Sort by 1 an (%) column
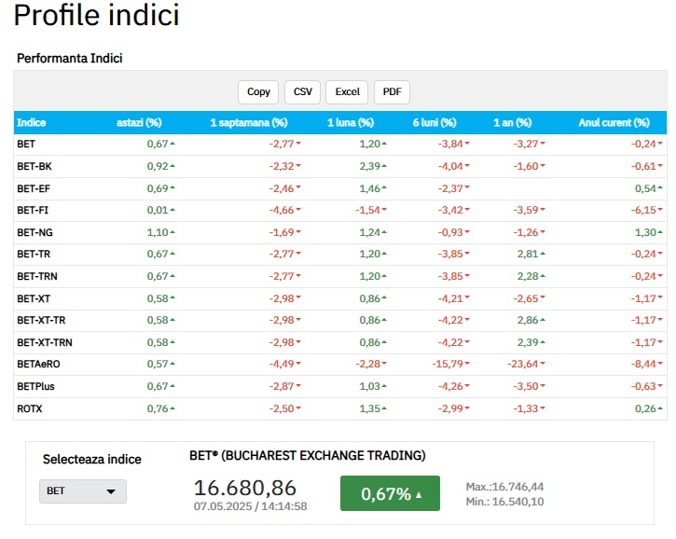The image size is (676, 539). tap(512, 123)
